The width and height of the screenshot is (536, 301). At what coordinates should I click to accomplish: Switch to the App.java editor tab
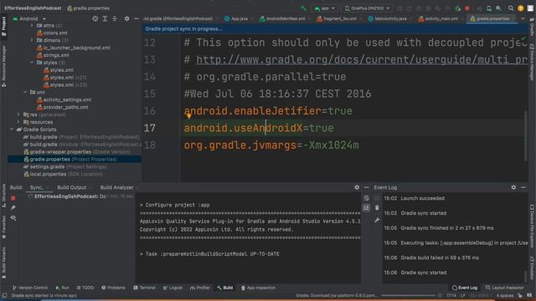click(x=236, y=18)
